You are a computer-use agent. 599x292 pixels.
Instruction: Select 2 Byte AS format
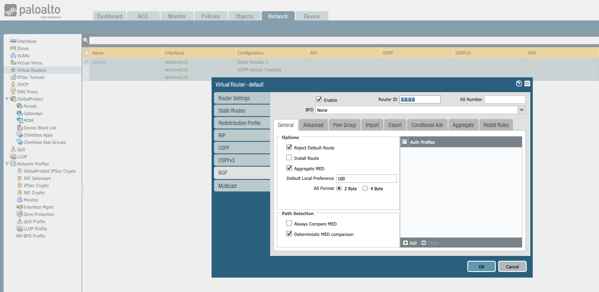pos(339,188)
